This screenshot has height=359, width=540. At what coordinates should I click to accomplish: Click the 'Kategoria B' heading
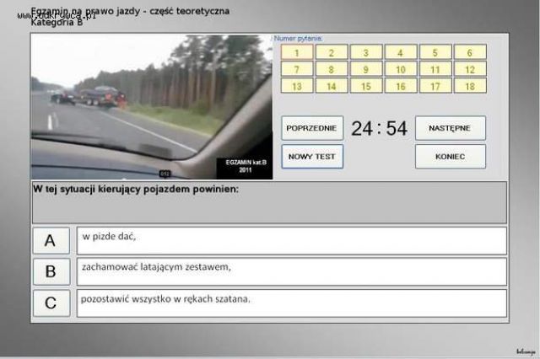point(57,23)
